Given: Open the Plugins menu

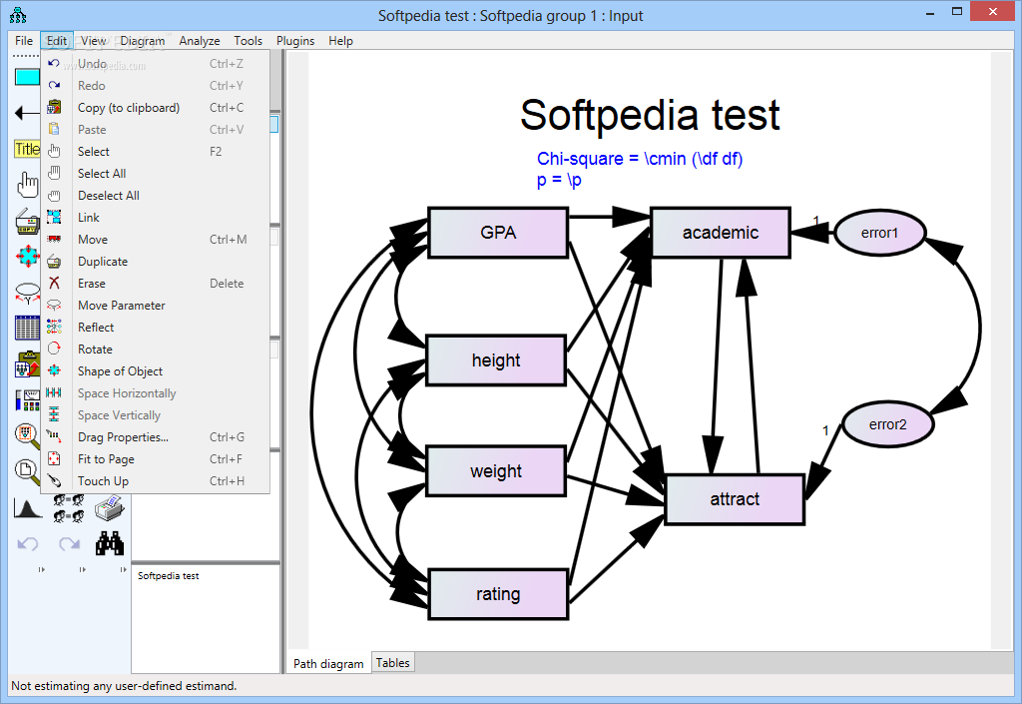Looking at the screenshot, I should [x=295, y=40].
